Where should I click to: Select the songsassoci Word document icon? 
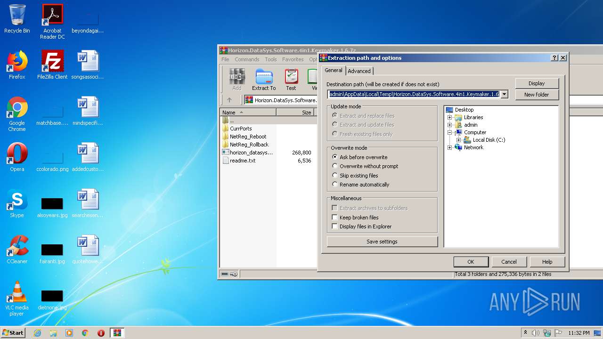(x=88, y=65)
